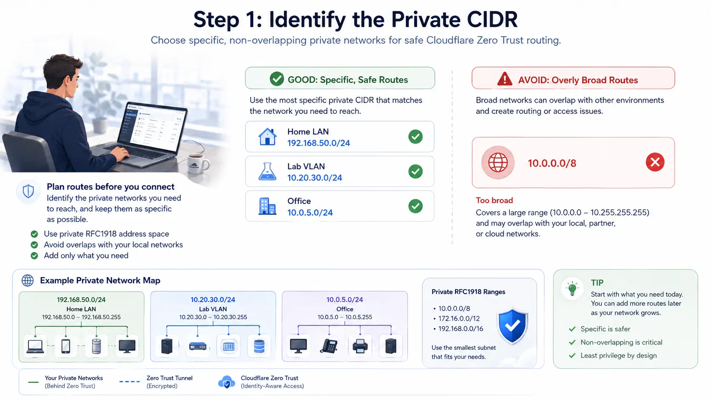Image resolution: width=711 pixels, height=400 pixels.
Task: Select the printer in the Office map
Action: pos(360,346)
